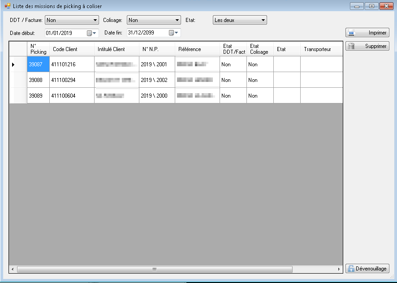The width and height of the screenshot is (397, 283).
Task: Click the horizontal scrollbar right arrow
Action: tap(339, 269)
